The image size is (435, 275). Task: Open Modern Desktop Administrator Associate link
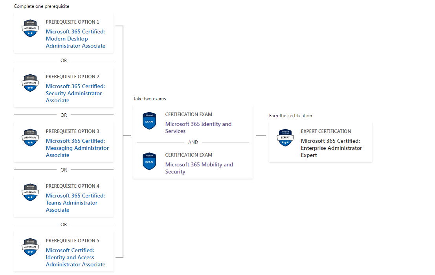tap(75, 39)
